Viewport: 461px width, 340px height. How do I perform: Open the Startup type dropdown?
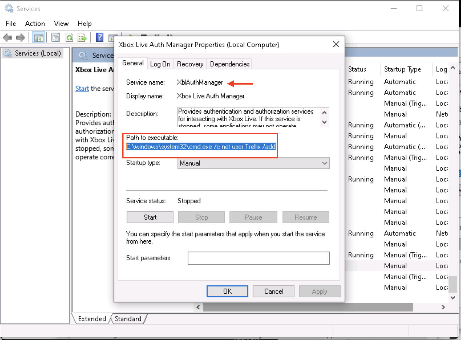(253, 163)
